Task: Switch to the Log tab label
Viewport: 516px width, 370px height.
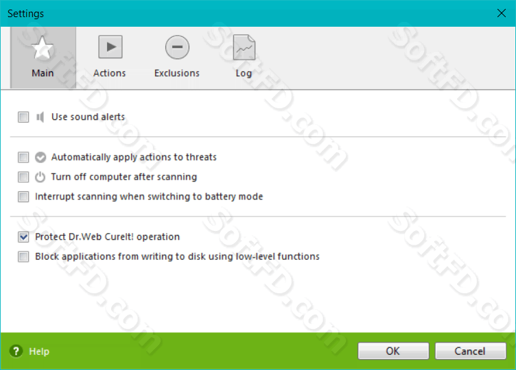Action: pos(244,73)
